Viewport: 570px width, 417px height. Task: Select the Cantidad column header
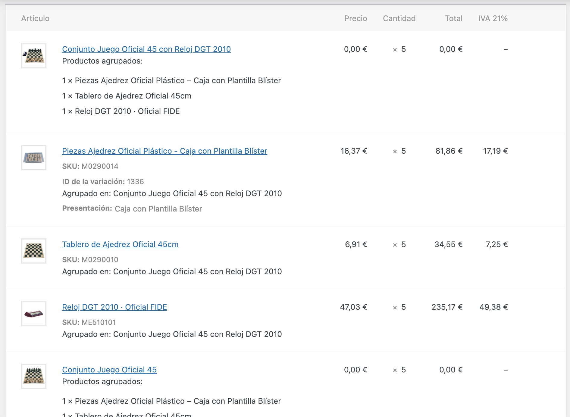[x=399, y=18]
